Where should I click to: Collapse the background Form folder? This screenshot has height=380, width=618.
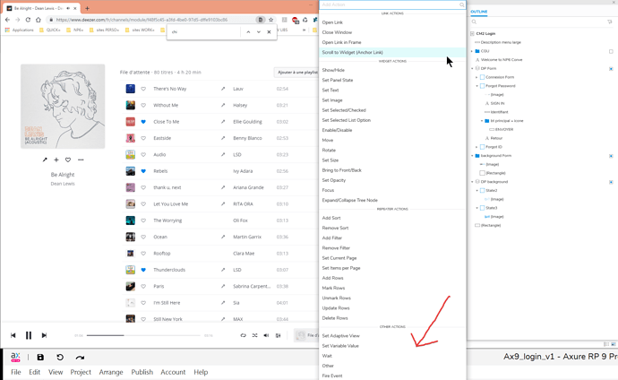point(473,156)
